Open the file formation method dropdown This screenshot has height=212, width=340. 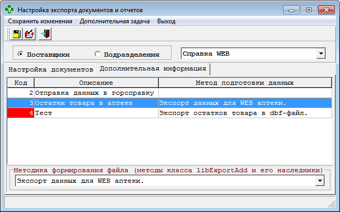point(319,181)
